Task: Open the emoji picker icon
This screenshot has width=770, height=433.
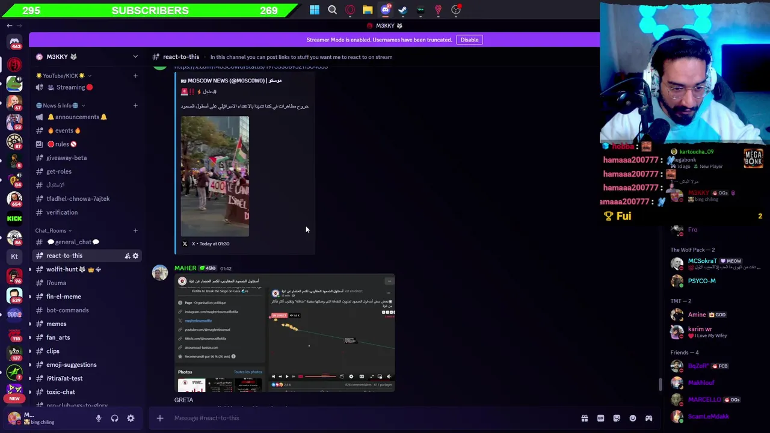Action: tap(633, 418)
